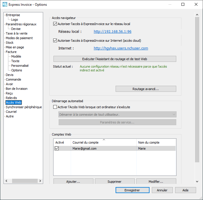Viewport: 203px width, 200px height.
Task: Enable Web Access on computer startup checkbox
Action: pyautogui.click(x=55, y=107)
